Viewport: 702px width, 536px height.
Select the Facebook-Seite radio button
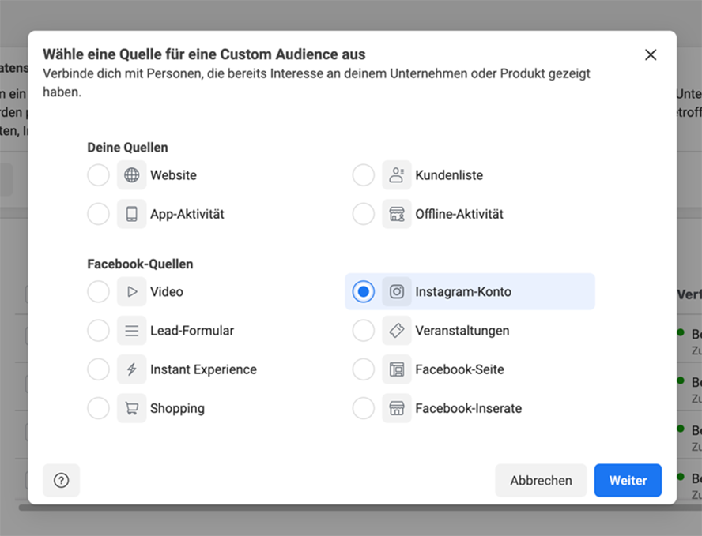(x=364, y=369)
